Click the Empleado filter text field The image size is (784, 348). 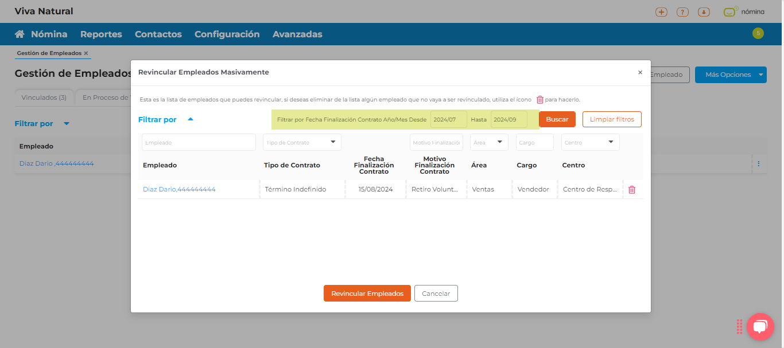199,142
